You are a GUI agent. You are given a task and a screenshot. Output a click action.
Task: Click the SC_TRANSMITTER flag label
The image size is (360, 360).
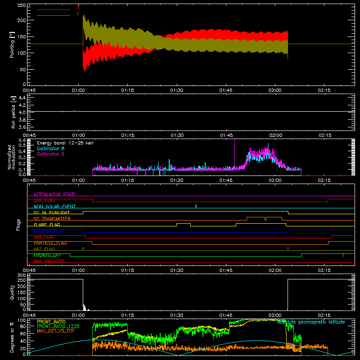(52, 219)
